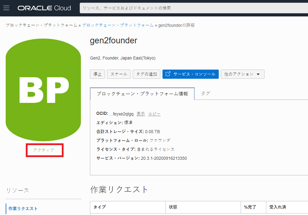Image resolution: width=308 pixels, height=215 pixels.
Task: Click the タイプ column header
Action: [x=100, y=207]
